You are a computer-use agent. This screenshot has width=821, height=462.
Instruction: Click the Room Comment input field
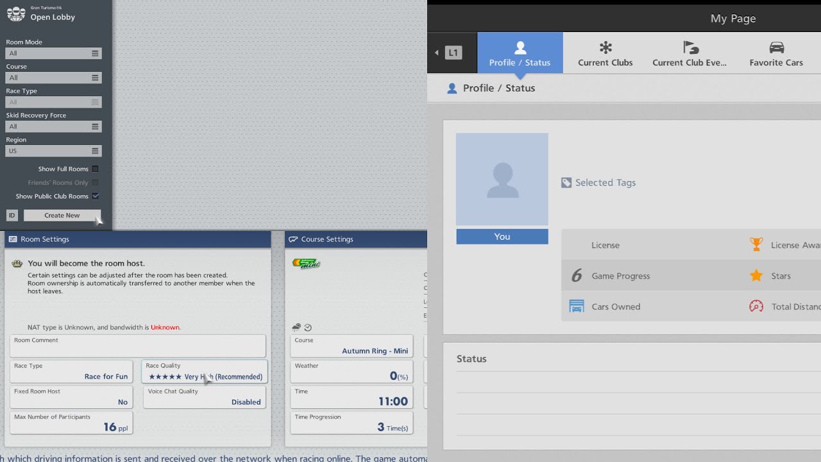click(138, 346)
